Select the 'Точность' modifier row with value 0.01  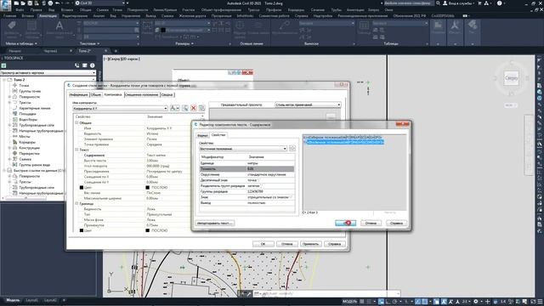(x=246, y=168)
